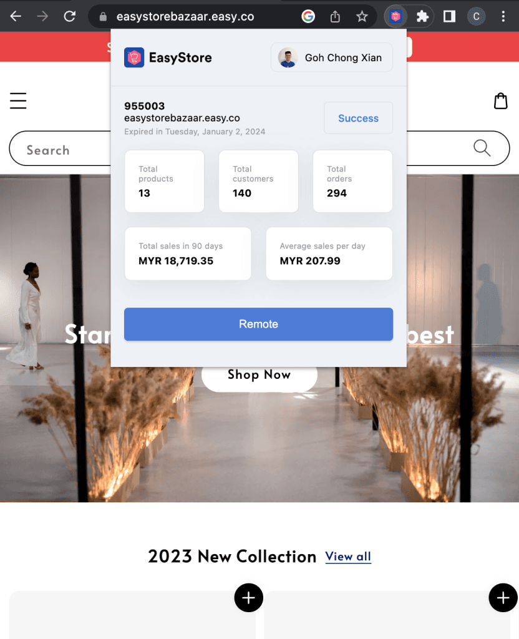Open the Chrome profile avatar C

point(476,16)
